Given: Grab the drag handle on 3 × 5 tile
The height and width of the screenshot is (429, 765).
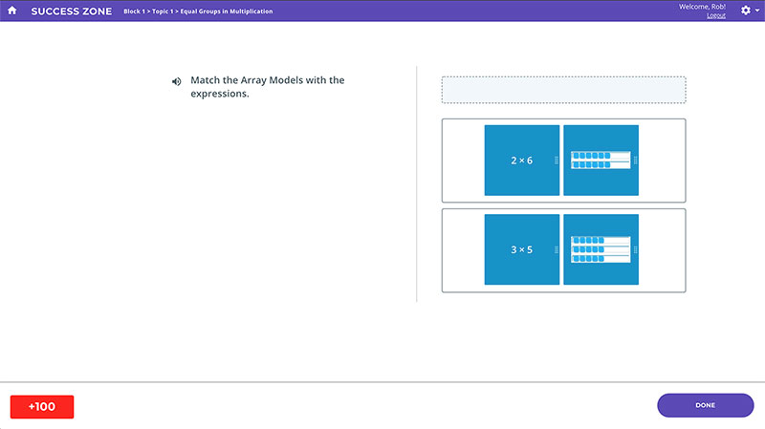Looking at the screenshot, I should tap(557, 249).
